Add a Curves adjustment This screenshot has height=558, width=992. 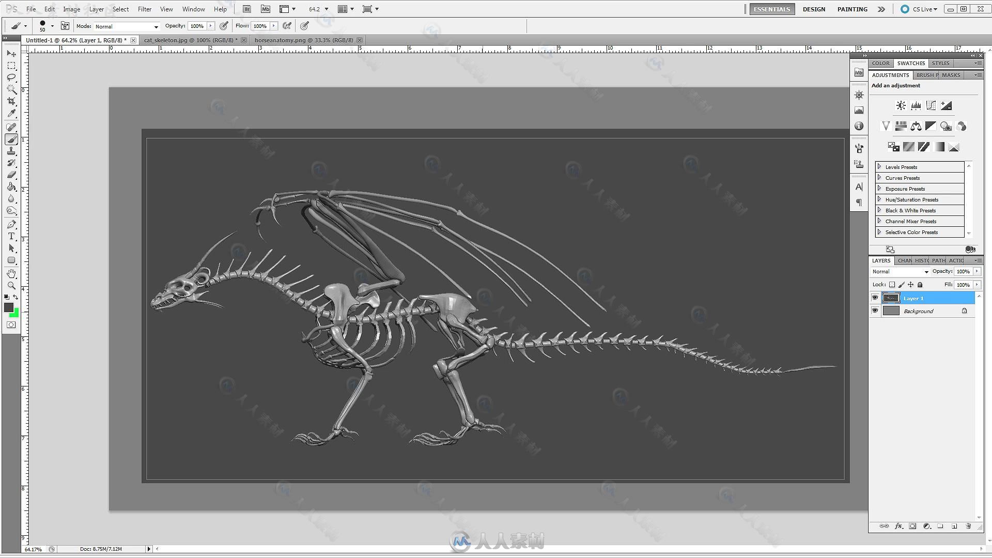931,105
